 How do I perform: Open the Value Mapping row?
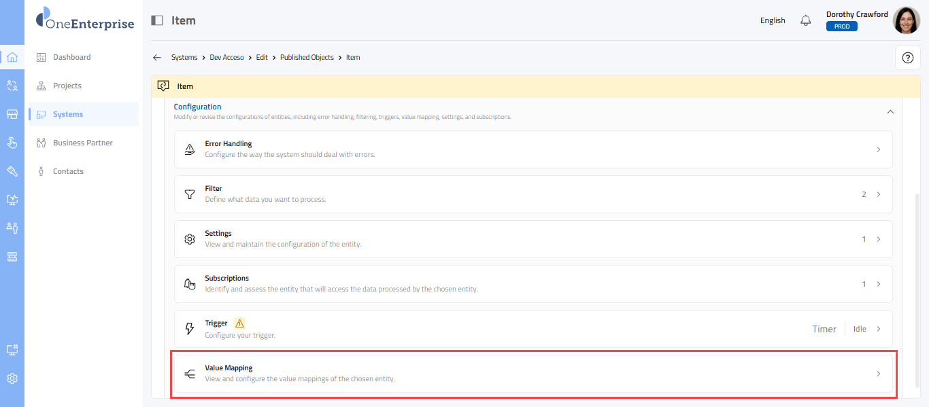coord(533,374)
